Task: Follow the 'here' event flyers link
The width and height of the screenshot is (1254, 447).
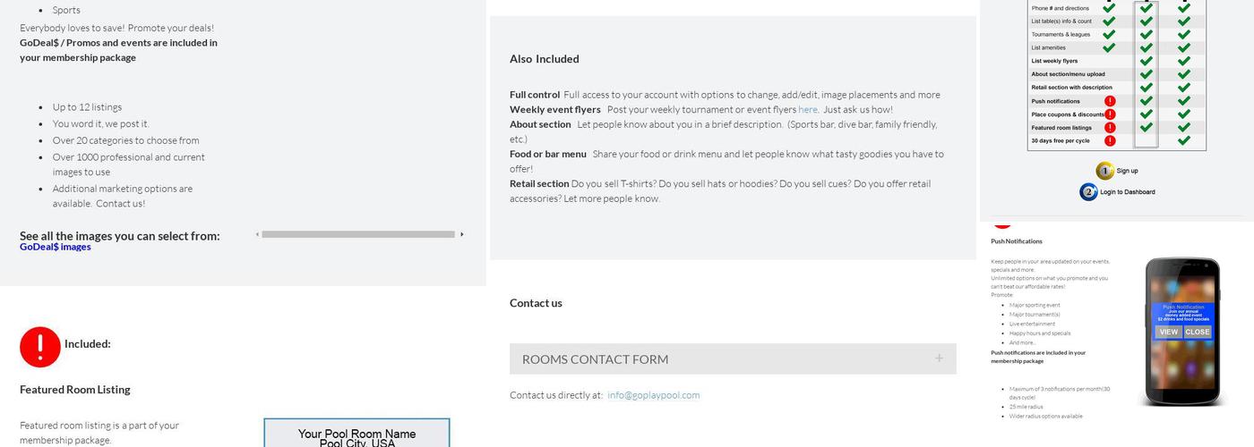Action: click(x=807, y=110)
